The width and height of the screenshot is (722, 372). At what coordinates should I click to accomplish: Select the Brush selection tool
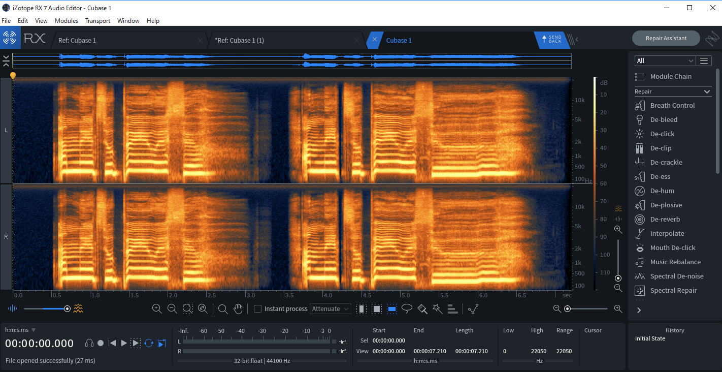tap(422, 308)
